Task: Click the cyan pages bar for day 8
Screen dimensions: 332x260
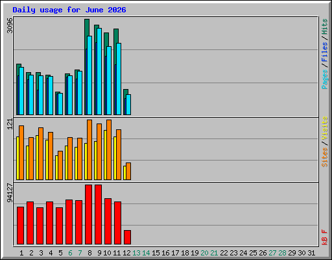Action: click(89, 75)
